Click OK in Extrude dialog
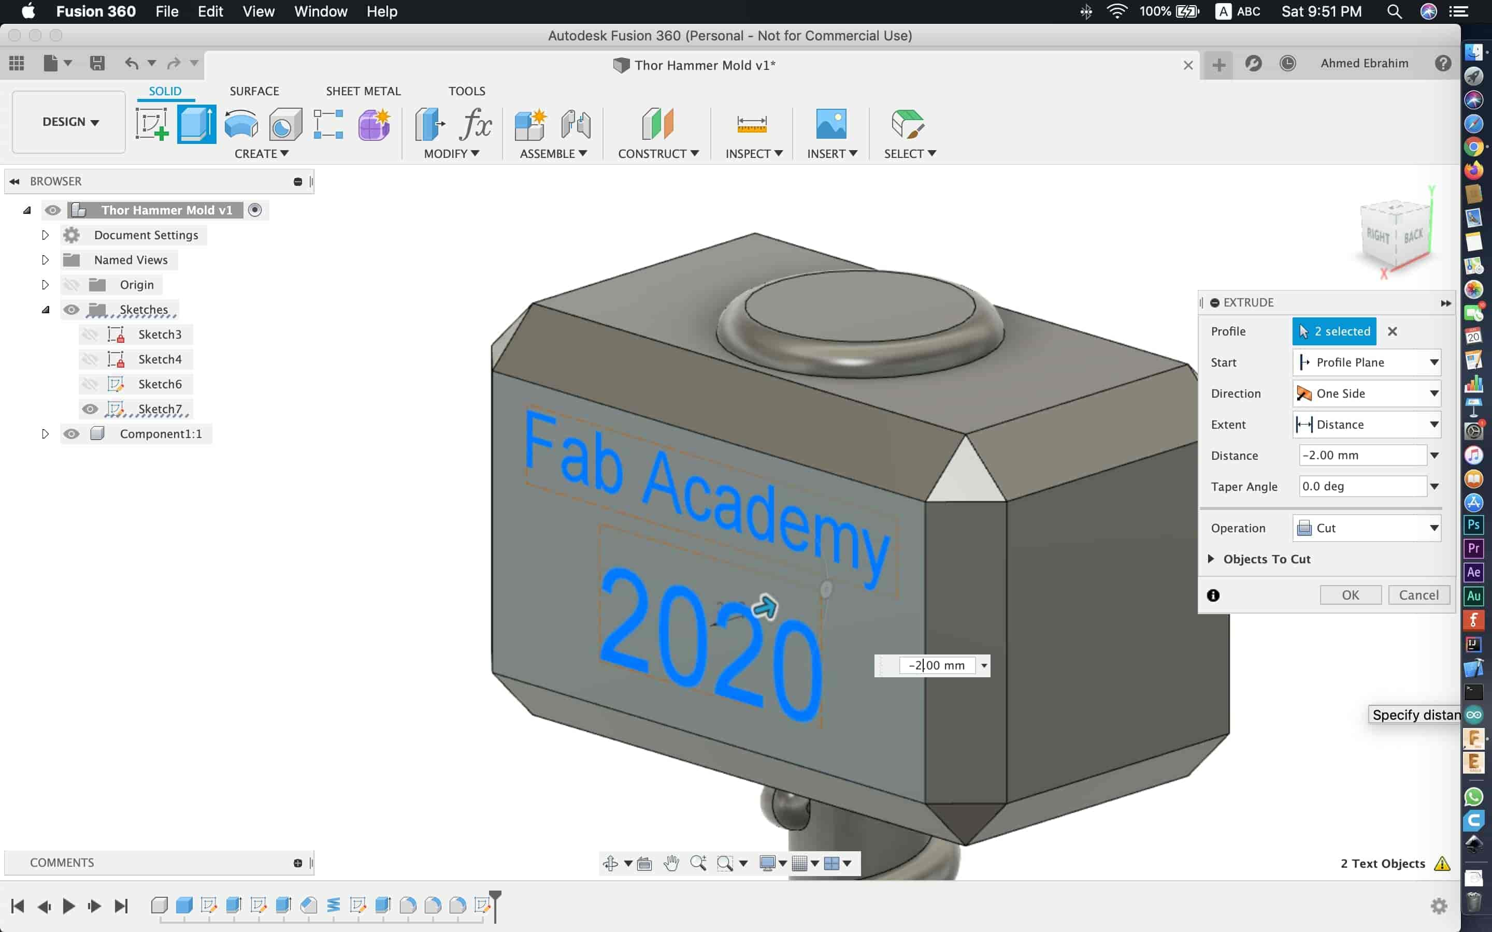 pyautogui.click(x=1350, y=595)
